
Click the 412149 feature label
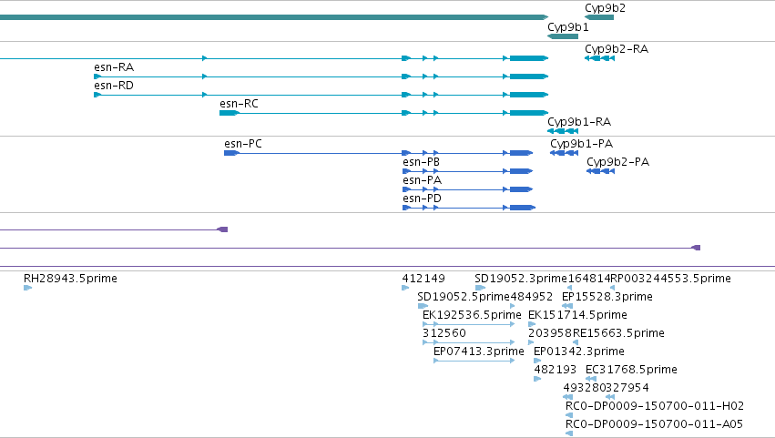[x=423, y=279]
